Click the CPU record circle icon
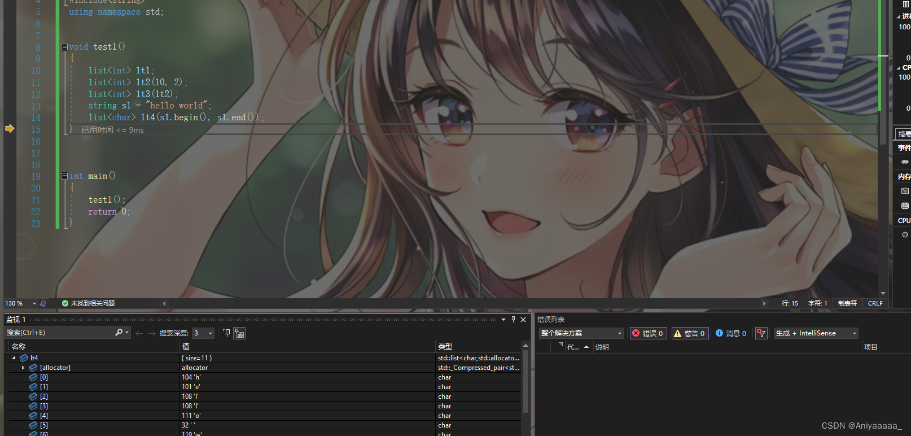 coord(905,234)
